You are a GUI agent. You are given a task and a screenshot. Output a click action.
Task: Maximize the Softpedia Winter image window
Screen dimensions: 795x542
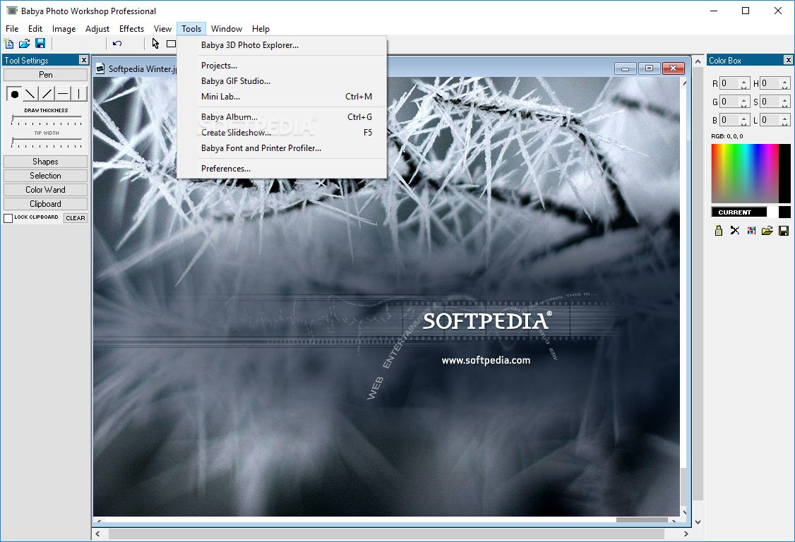[649, 68]
